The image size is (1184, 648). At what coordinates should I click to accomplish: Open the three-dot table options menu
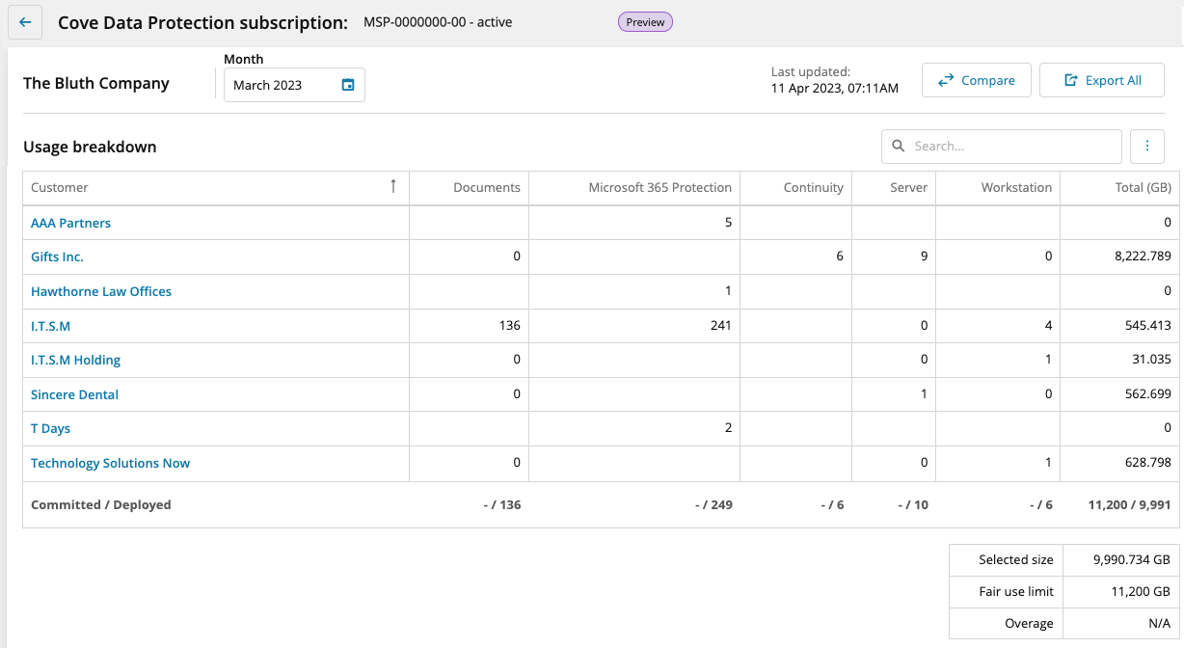point(1146,147)
